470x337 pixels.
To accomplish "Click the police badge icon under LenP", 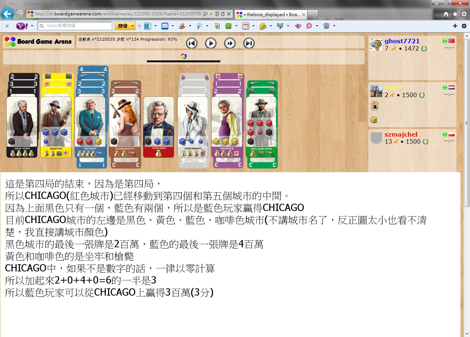I will point(375,105).
